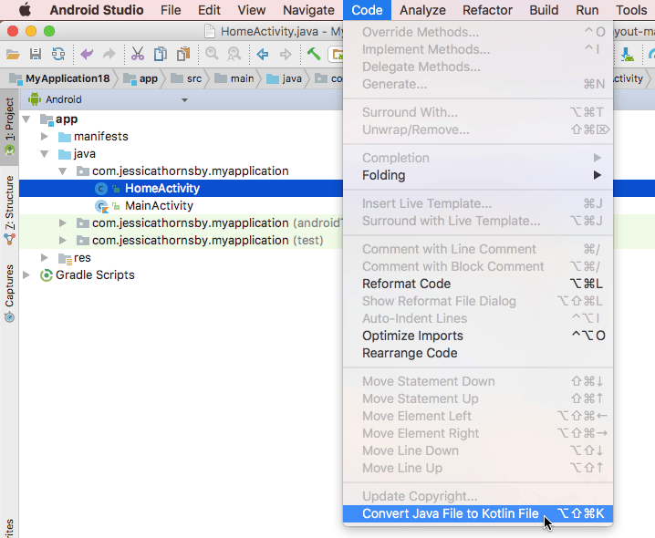
Task: Open the Navigate menu
Action: (308, 10)
